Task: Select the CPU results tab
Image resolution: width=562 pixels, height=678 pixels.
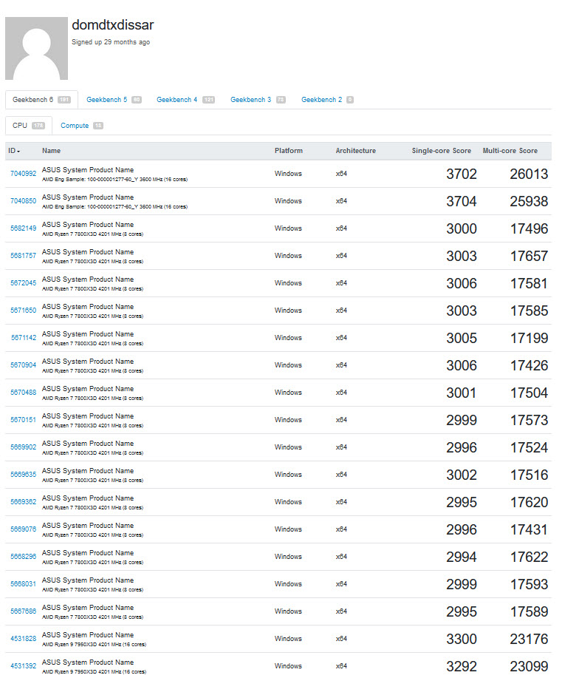Action: (29, 126)
